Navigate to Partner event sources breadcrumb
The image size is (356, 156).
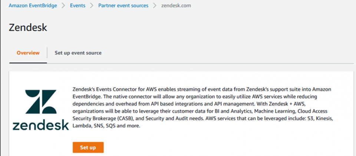coord(123,6)
